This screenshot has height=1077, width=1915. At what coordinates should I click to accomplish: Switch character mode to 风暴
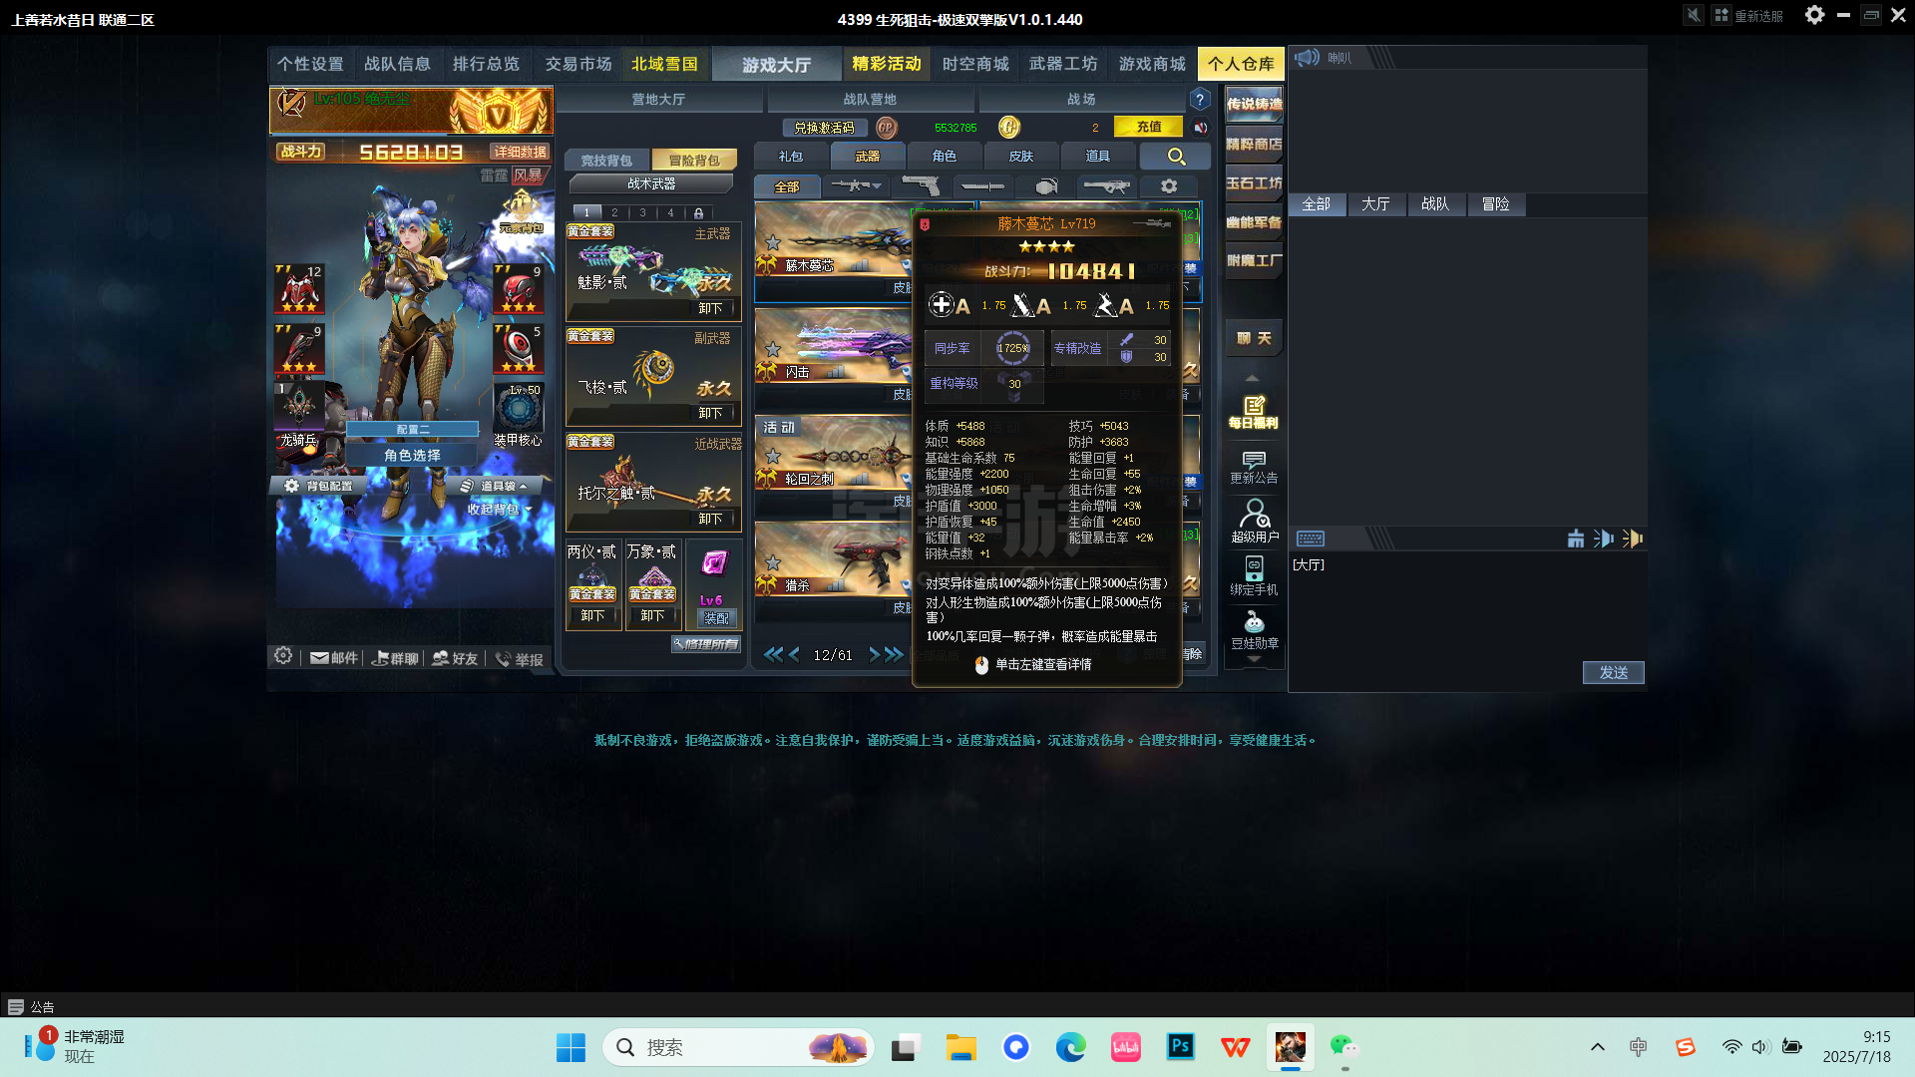(x=529, y=176)
